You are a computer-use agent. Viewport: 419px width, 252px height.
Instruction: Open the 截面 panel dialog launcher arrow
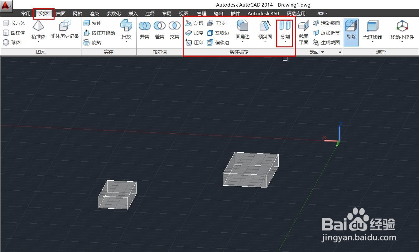[340, 52]
